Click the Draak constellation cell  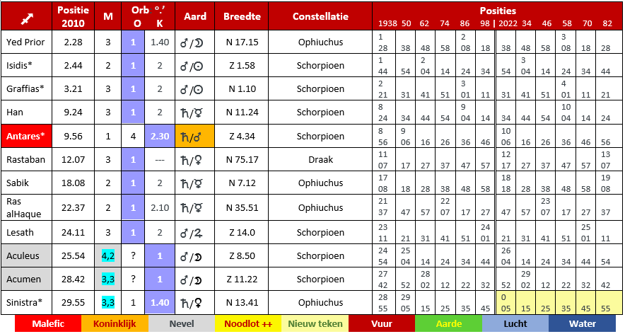pos(320,160)
